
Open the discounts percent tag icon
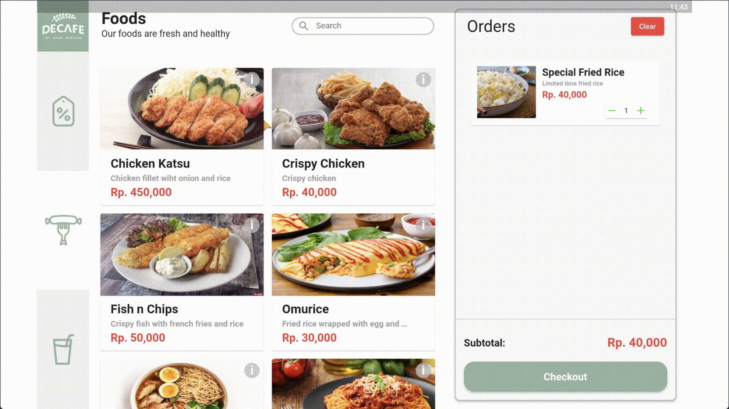(63, 111)
